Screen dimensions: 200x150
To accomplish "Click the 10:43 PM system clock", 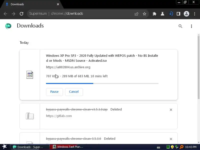I will pyautogui.click(x=191, y=147).
